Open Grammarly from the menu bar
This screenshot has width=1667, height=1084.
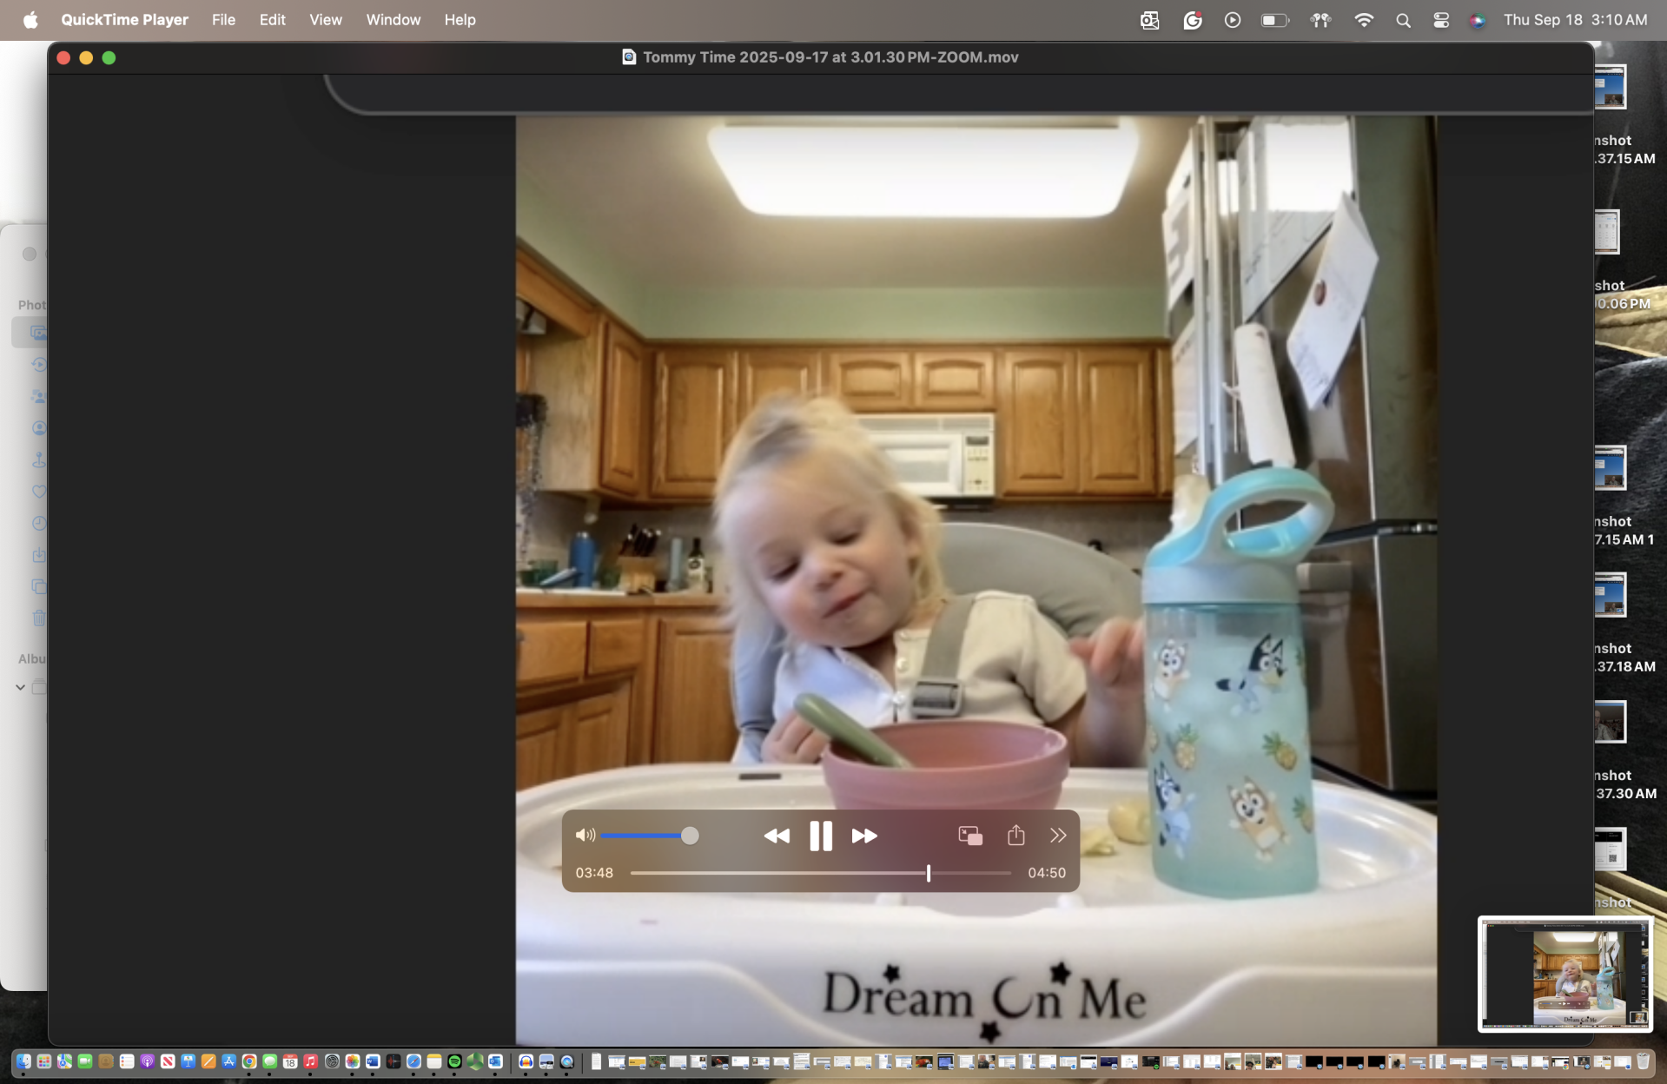(x=1192, y=20)
